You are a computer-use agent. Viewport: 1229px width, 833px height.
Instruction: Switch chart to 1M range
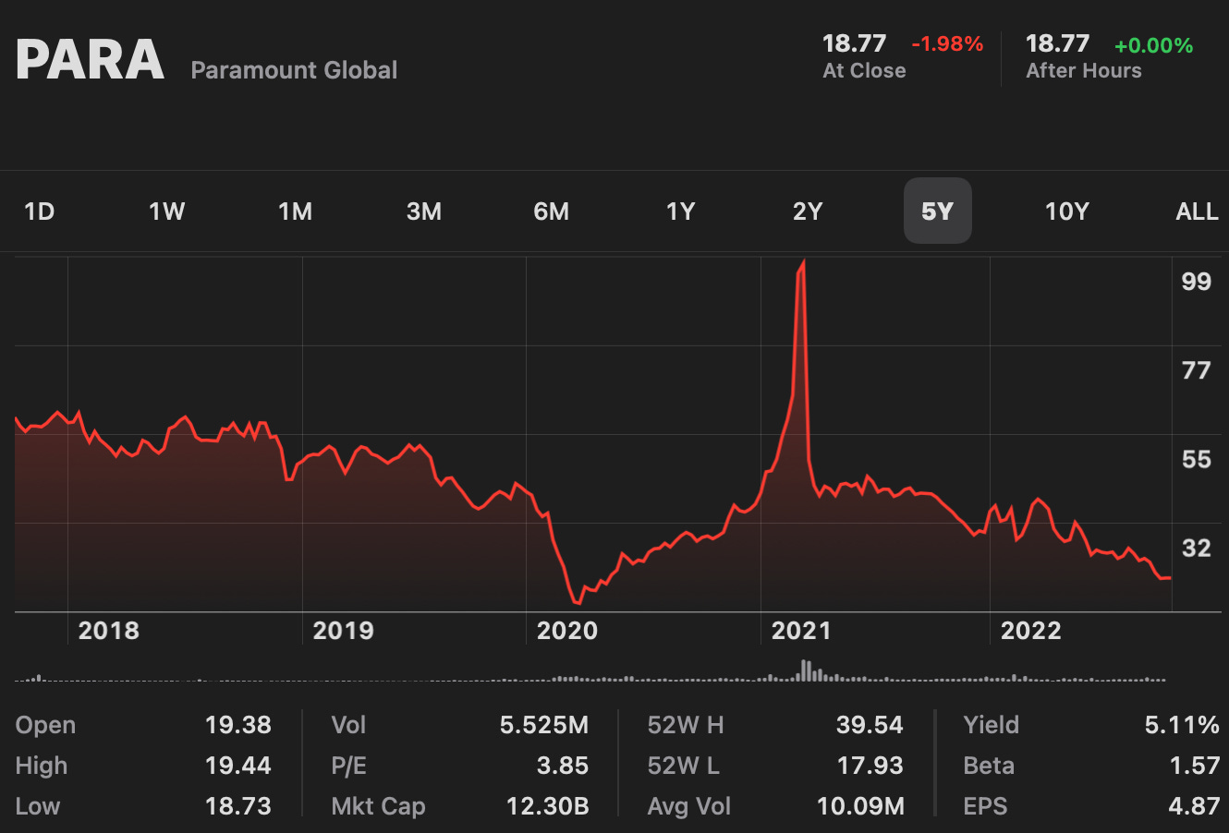295,211
